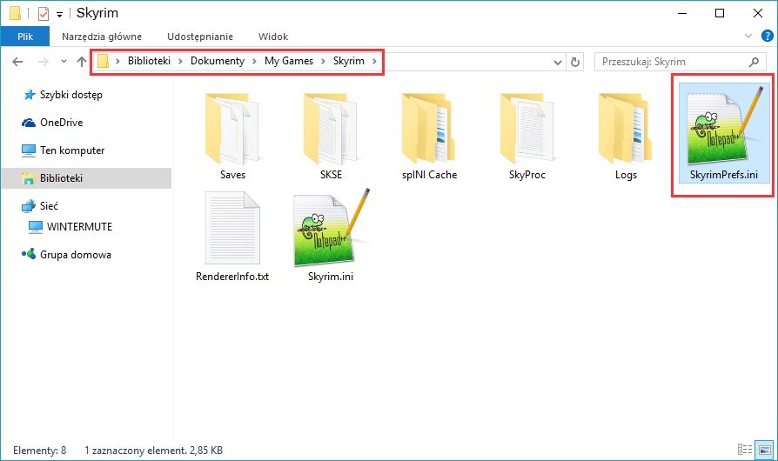Click the spINI Cache name label
The height and width of the screenshot is (461, 778).
tap(429, 175)
